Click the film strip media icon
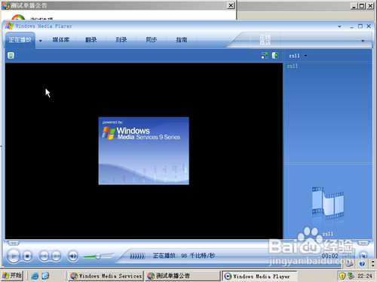This screenshot has height=282, width=377. [x=328, y=203]
